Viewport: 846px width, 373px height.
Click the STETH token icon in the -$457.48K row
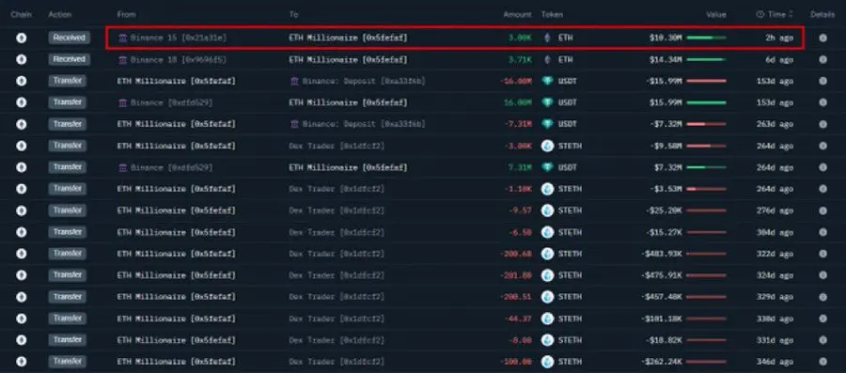coord(548,297)
